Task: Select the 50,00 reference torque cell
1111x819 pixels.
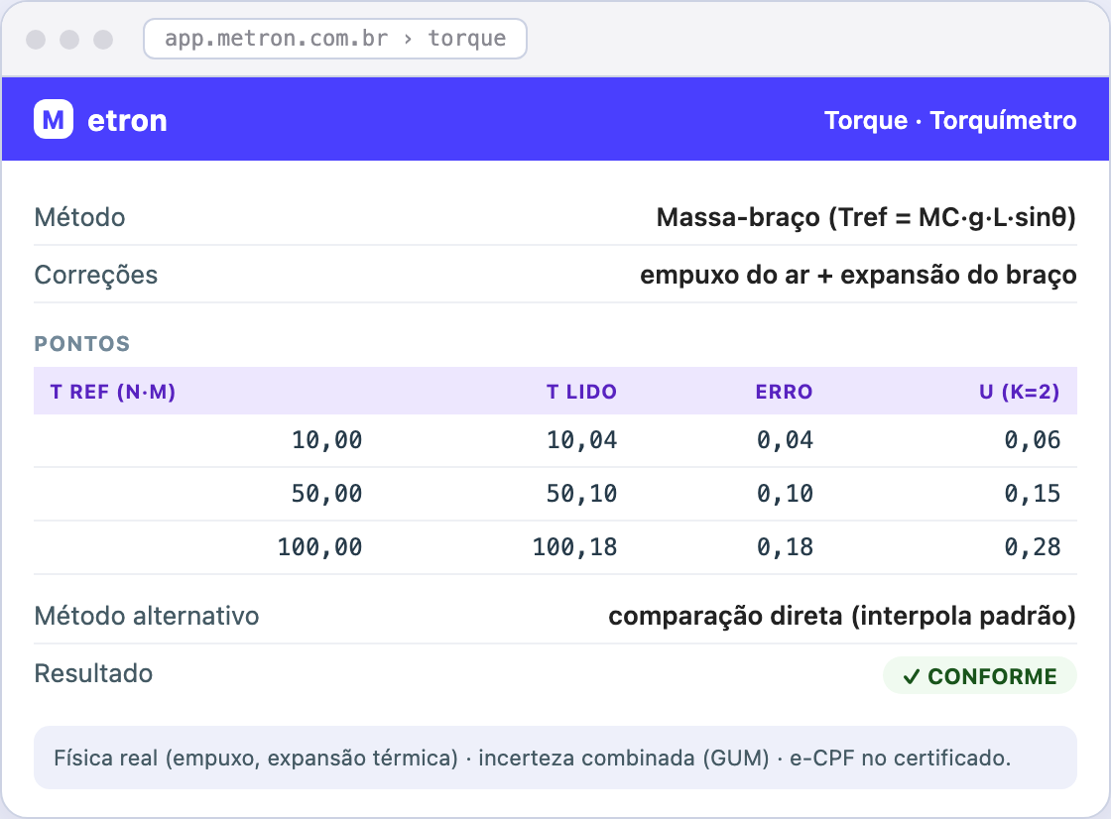Action: 326,493
